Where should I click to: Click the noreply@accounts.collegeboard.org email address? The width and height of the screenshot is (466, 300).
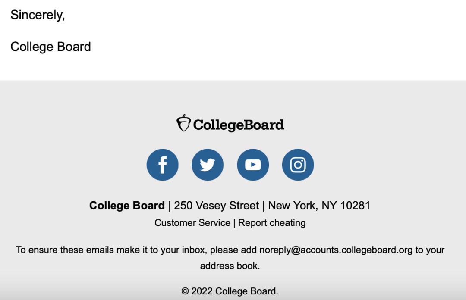(336, 250)
